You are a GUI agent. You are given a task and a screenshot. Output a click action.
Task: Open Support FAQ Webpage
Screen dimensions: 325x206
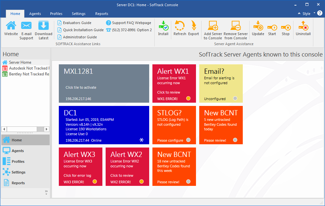coord(128,23)
